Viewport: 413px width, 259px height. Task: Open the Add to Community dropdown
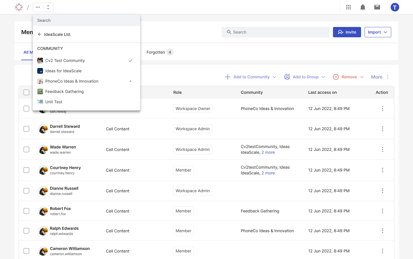click(x=251, y=77)
